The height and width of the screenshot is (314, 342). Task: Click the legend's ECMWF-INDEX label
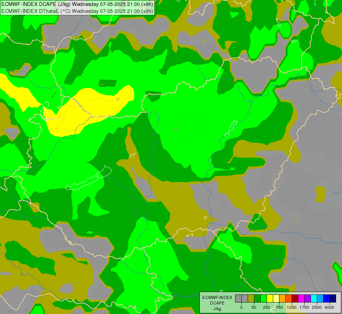(x=217, y=298)
